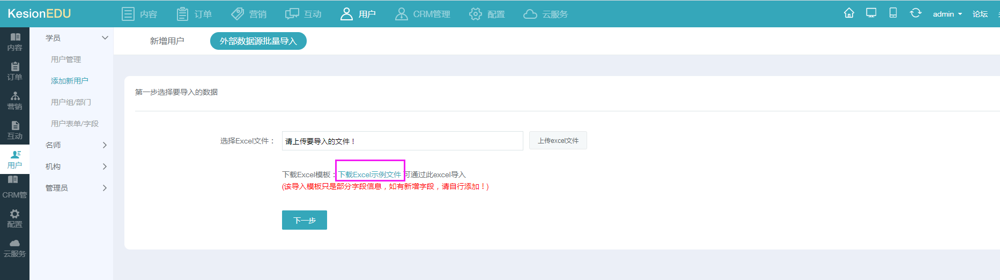Image resolution: width=1000 pixels, height=280 pixels.
Task: Click the Excel file path input field
Action: (x=402, y=141)
